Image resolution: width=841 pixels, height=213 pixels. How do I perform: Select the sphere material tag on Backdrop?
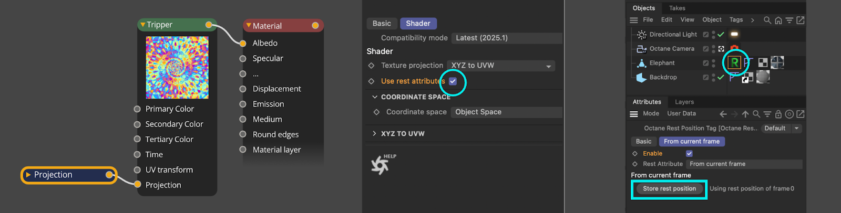click(763, 77)
